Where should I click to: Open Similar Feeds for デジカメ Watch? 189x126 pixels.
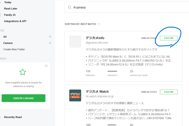click(149, 92)
